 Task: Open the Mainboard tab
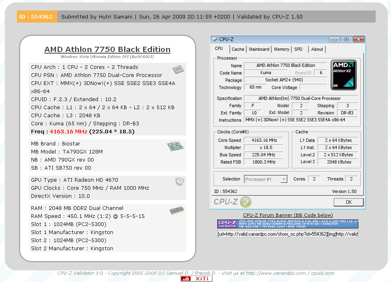[259, 49]
